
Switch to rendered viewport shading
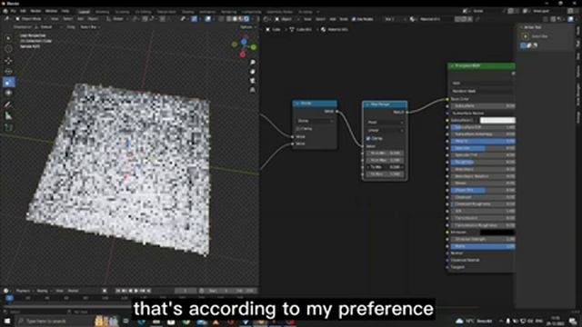pos(246,19)
